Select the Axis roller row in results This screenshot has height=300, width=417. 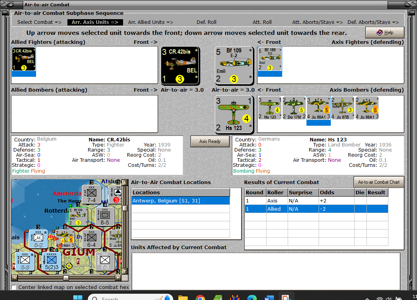[x=316, y=201]
